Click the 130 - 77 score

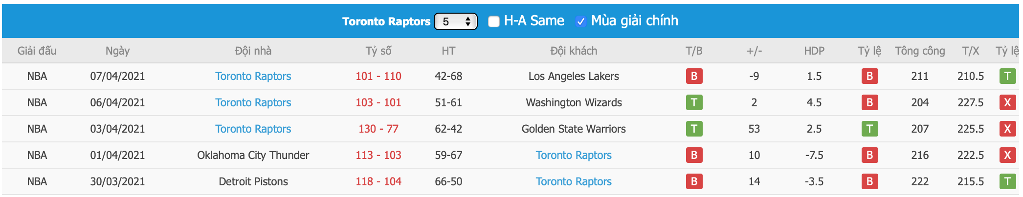point(378,129)
